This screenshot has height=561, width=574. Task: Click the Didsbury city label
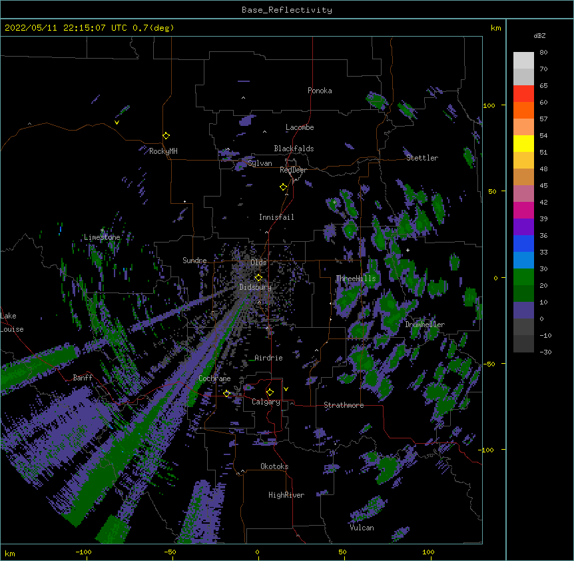256,287
